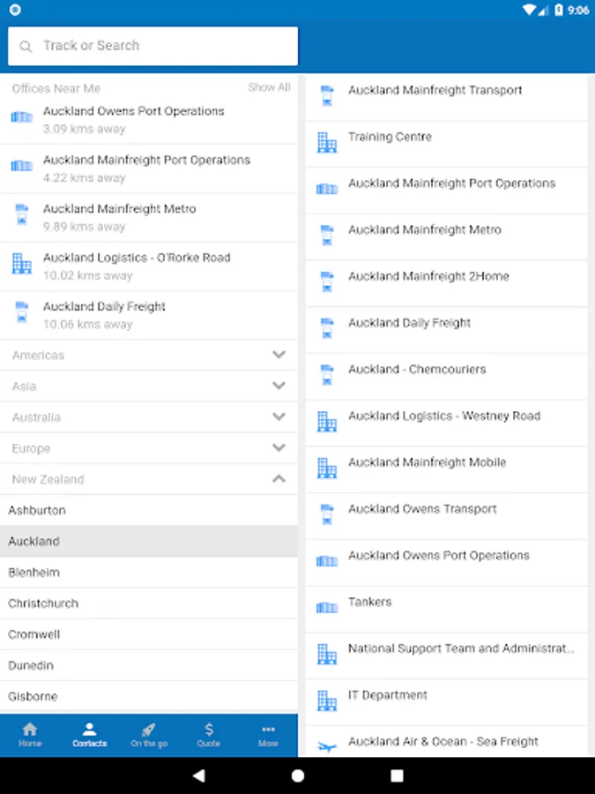Open National Support Team and Administrat... name
Screen dimensions: 595x794
coord(461,648)
